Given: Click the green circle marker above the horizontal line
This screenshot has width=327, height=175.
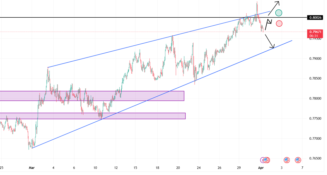Looking at the screenshot, I should coord(279,13).
